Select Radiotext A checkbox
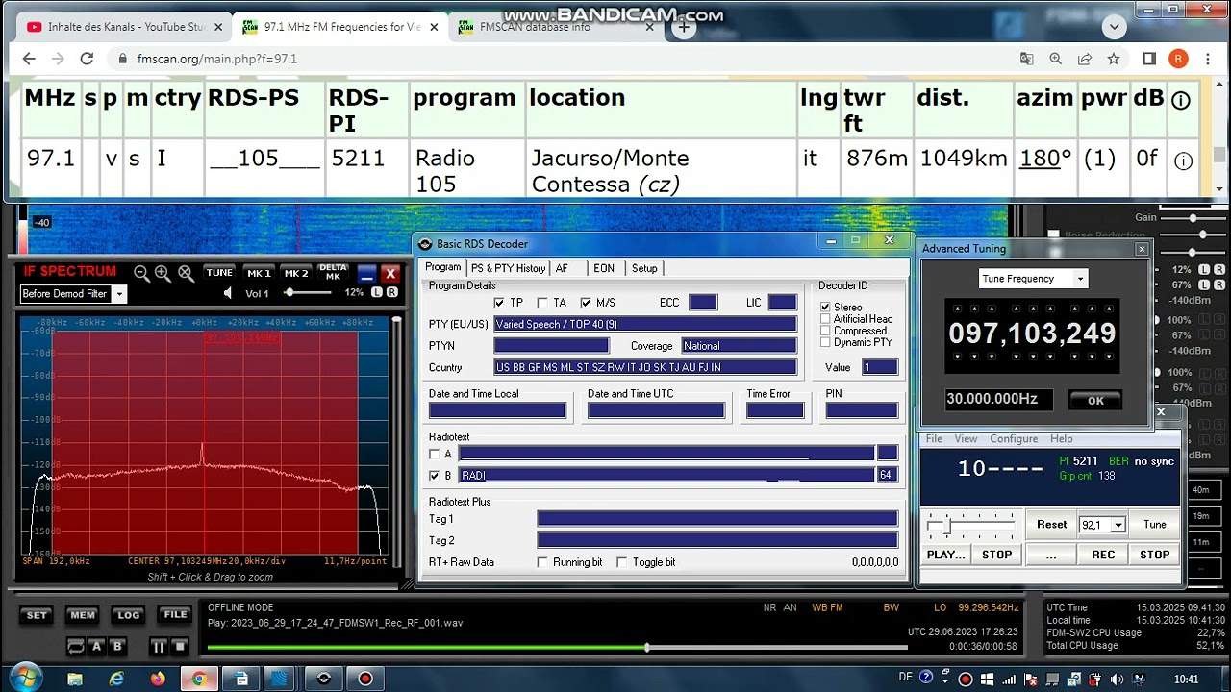This screenshot has height=692, width=1231. coord(435,455)
